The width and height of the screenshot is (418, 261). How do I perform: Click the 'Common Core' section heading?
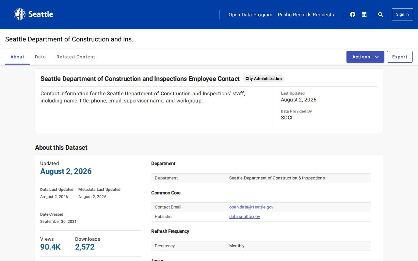tap(166, 193)
